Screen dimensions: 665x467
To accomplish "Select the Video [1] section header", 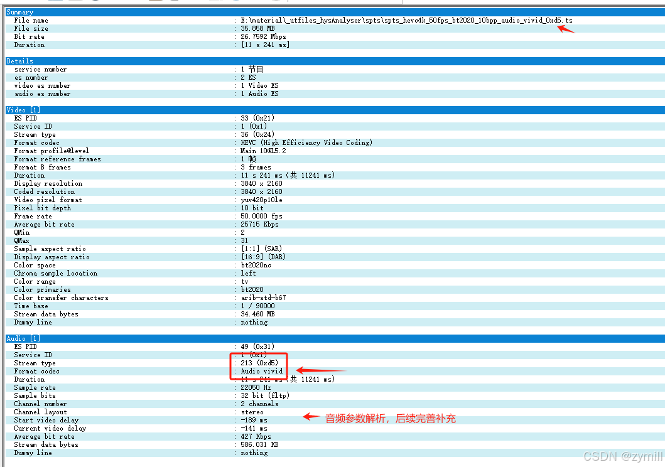I will pos(335,110).
